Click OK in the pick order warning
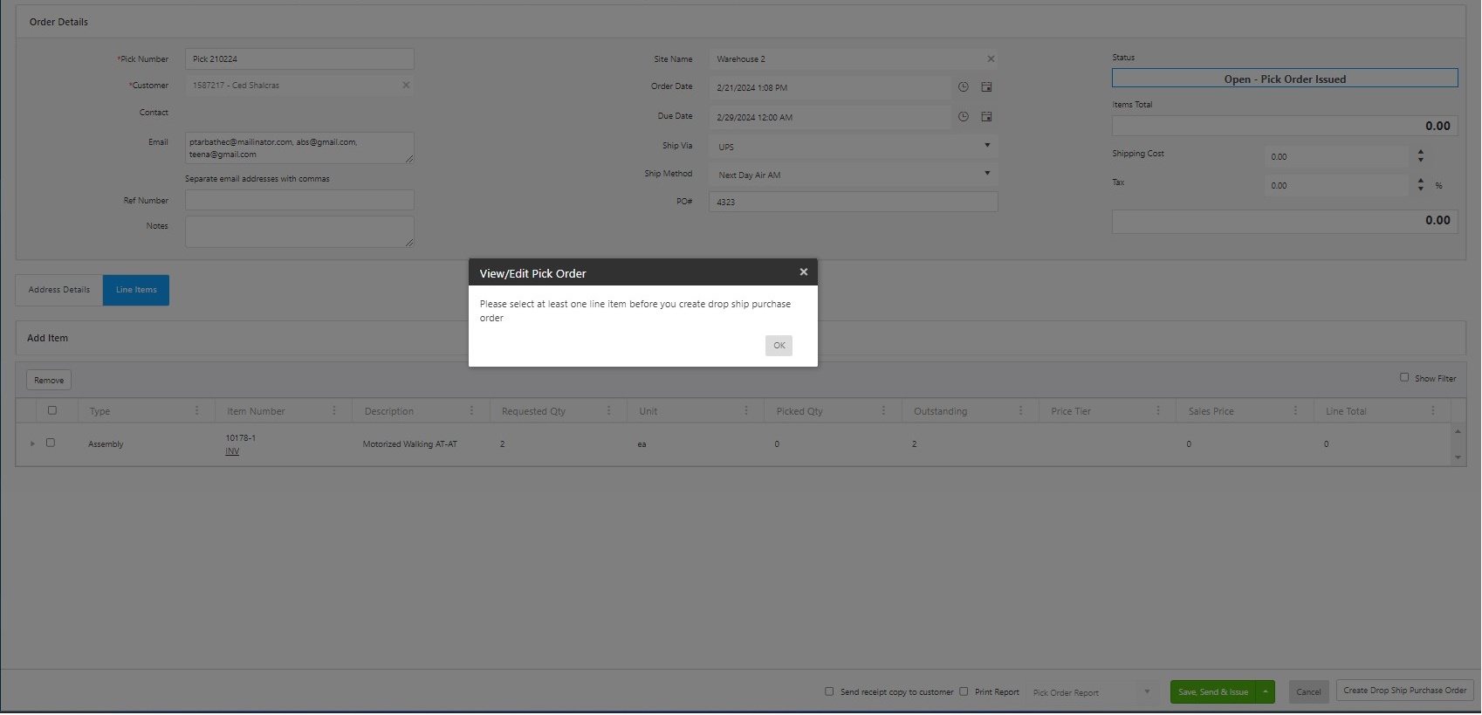1482x715 pixels. [x=779, y=346]
